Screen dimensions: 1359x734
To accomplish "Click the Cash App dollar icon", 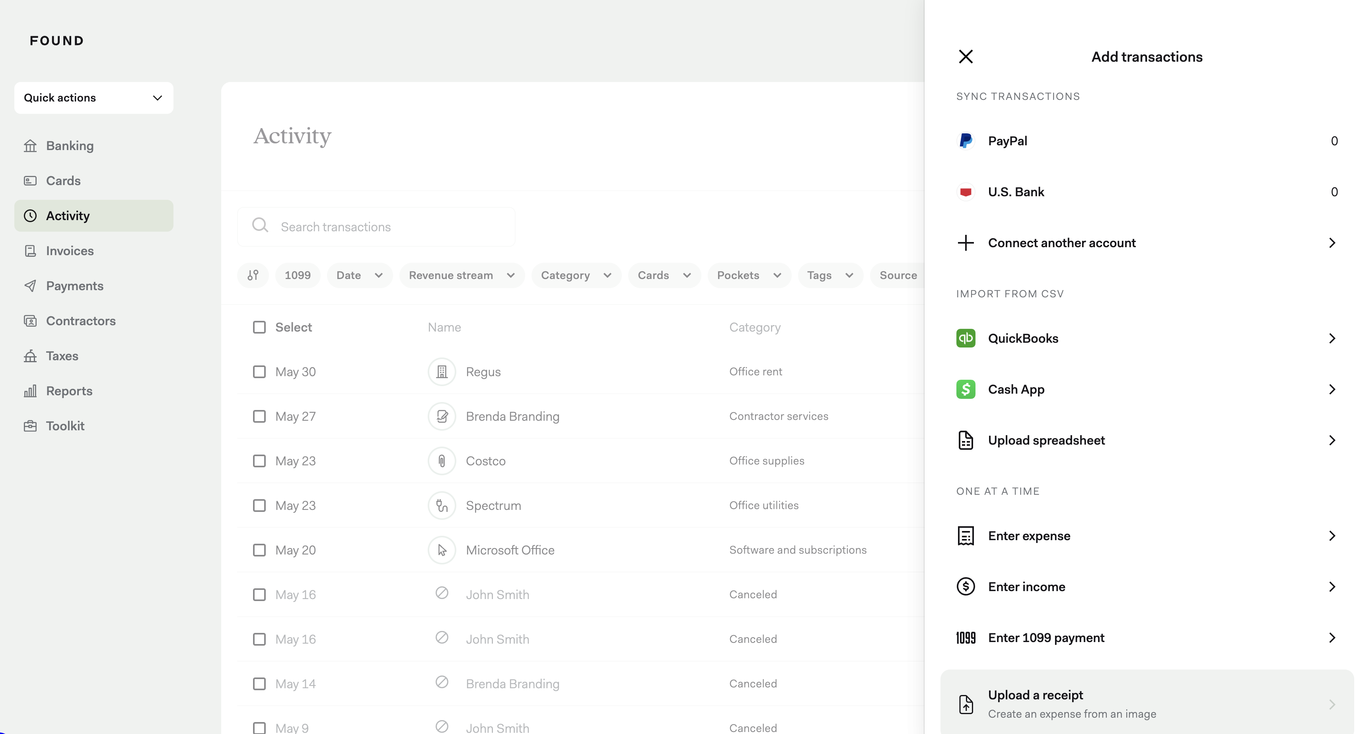I will pyautogui.click(x=966, y=389).
